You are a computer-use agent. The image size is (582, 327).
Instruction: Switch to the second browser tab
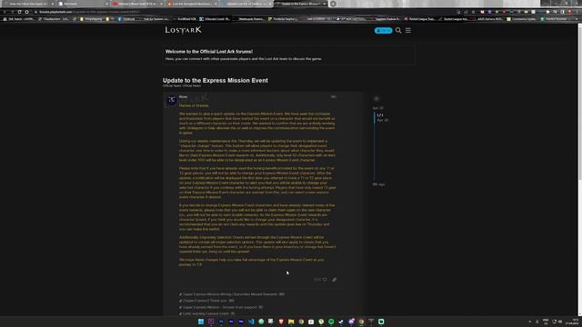click(83, 4)
